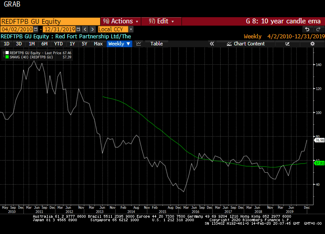
Task: Select the YTD range tab
Action: click(58, 44)
